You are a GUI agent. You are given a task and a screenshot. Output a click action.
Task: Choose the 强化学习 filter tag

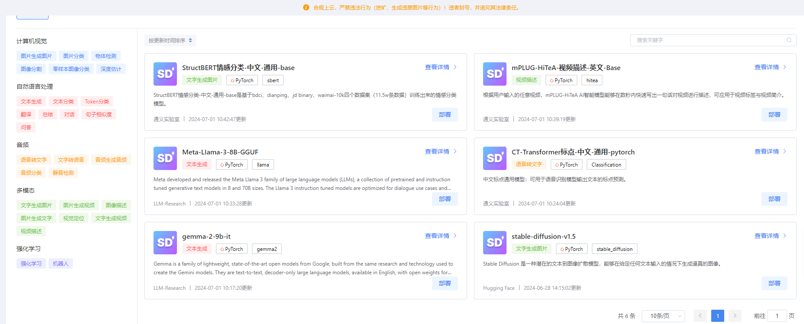coord(31,263)
